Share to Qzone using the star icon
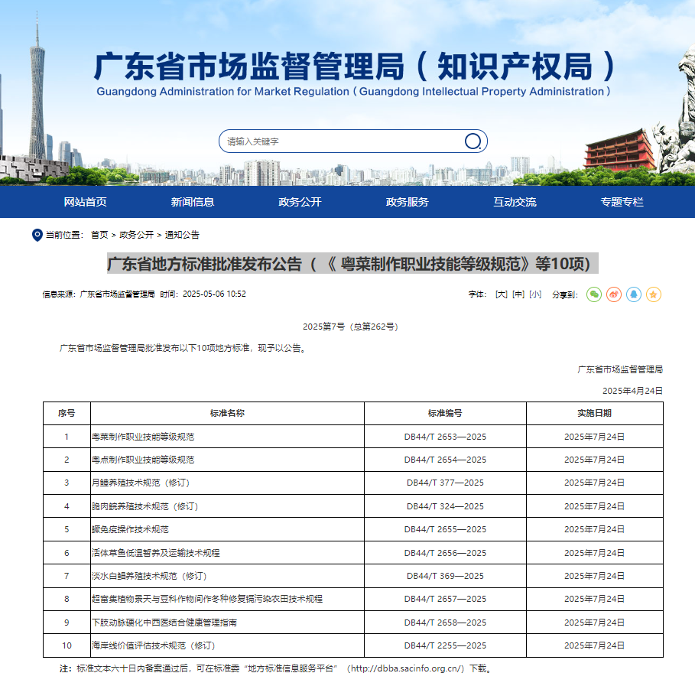695x686 pixels. (654, 294)
